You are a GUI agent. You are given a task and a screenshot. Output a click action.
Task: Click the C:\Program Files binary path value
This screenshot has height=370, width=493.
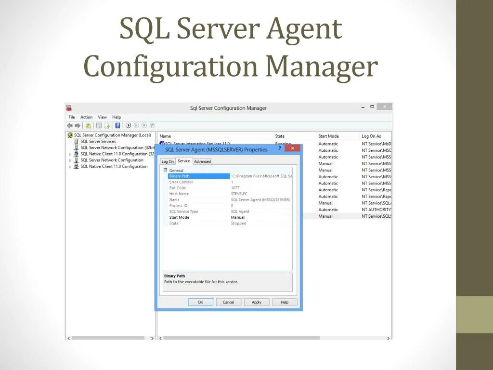coord(261,176)
